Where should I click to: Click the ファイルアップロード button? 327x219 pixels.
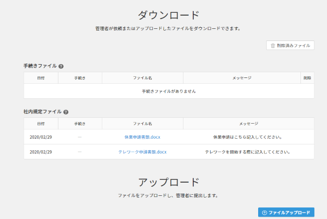pyautogui.click(x=286, y=212)
